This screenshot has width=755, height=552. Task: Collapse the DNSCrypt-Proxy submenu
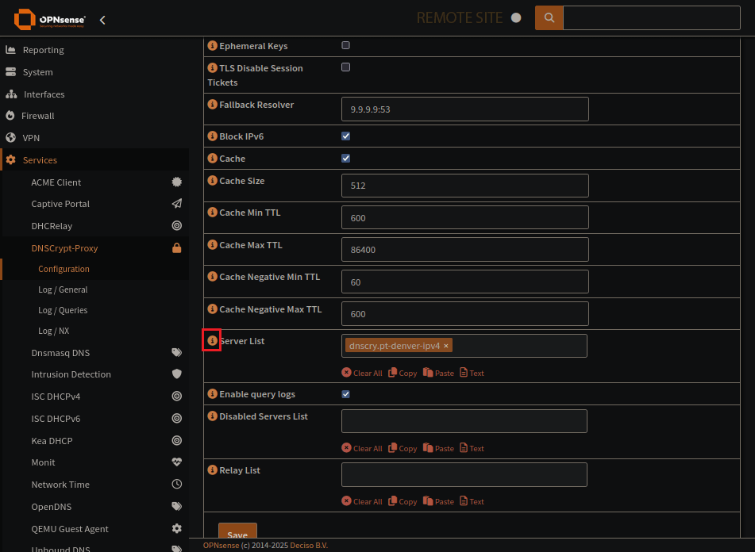coord(64,248)
